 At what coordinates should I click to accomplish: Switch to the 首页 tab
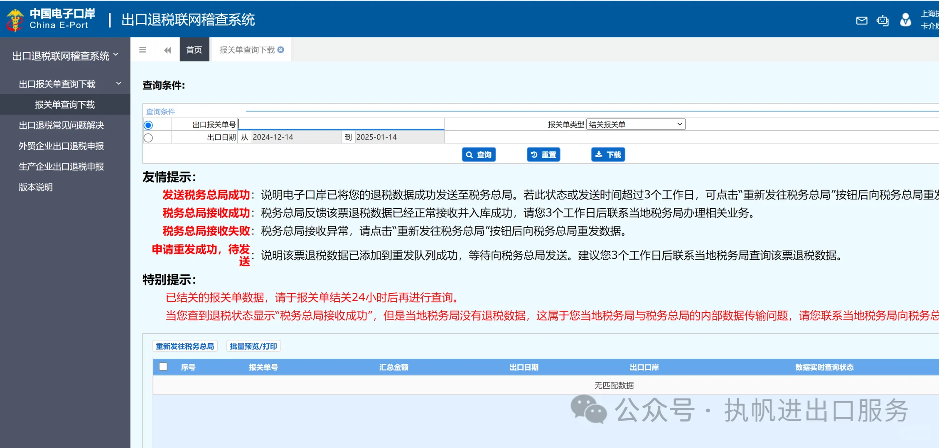click(x=194, y=49)
